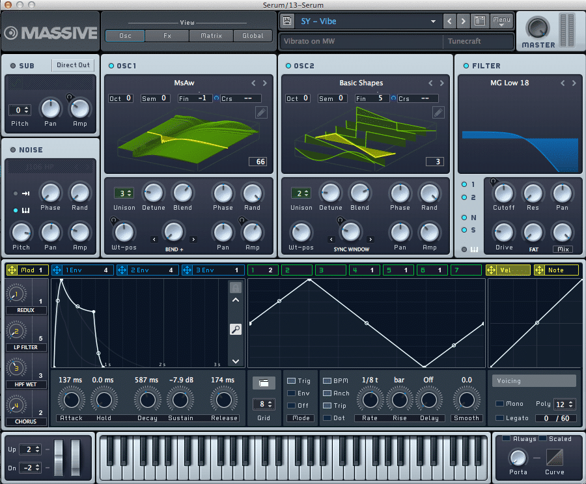Select LFO tab 4

pyautogui.click(x=365, y=270)
